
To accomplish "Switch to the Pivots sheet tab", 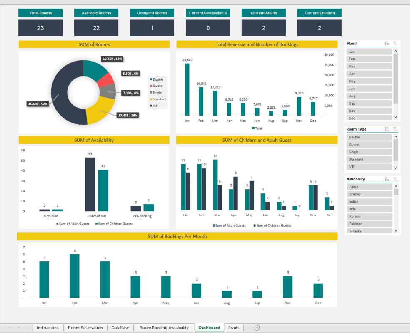I will coord(233,328).
